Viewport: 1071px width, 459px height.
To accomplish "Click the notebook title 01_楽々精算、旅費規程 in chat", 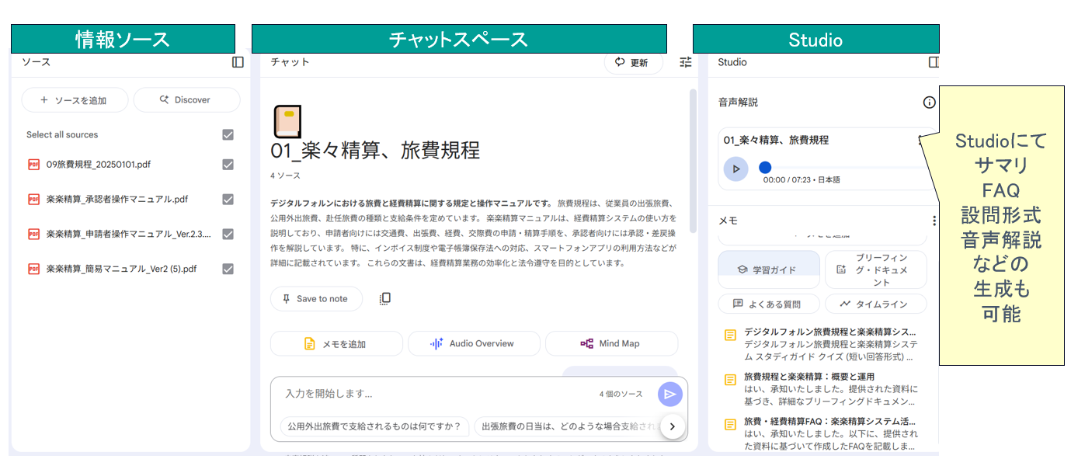I will (375, 151).
